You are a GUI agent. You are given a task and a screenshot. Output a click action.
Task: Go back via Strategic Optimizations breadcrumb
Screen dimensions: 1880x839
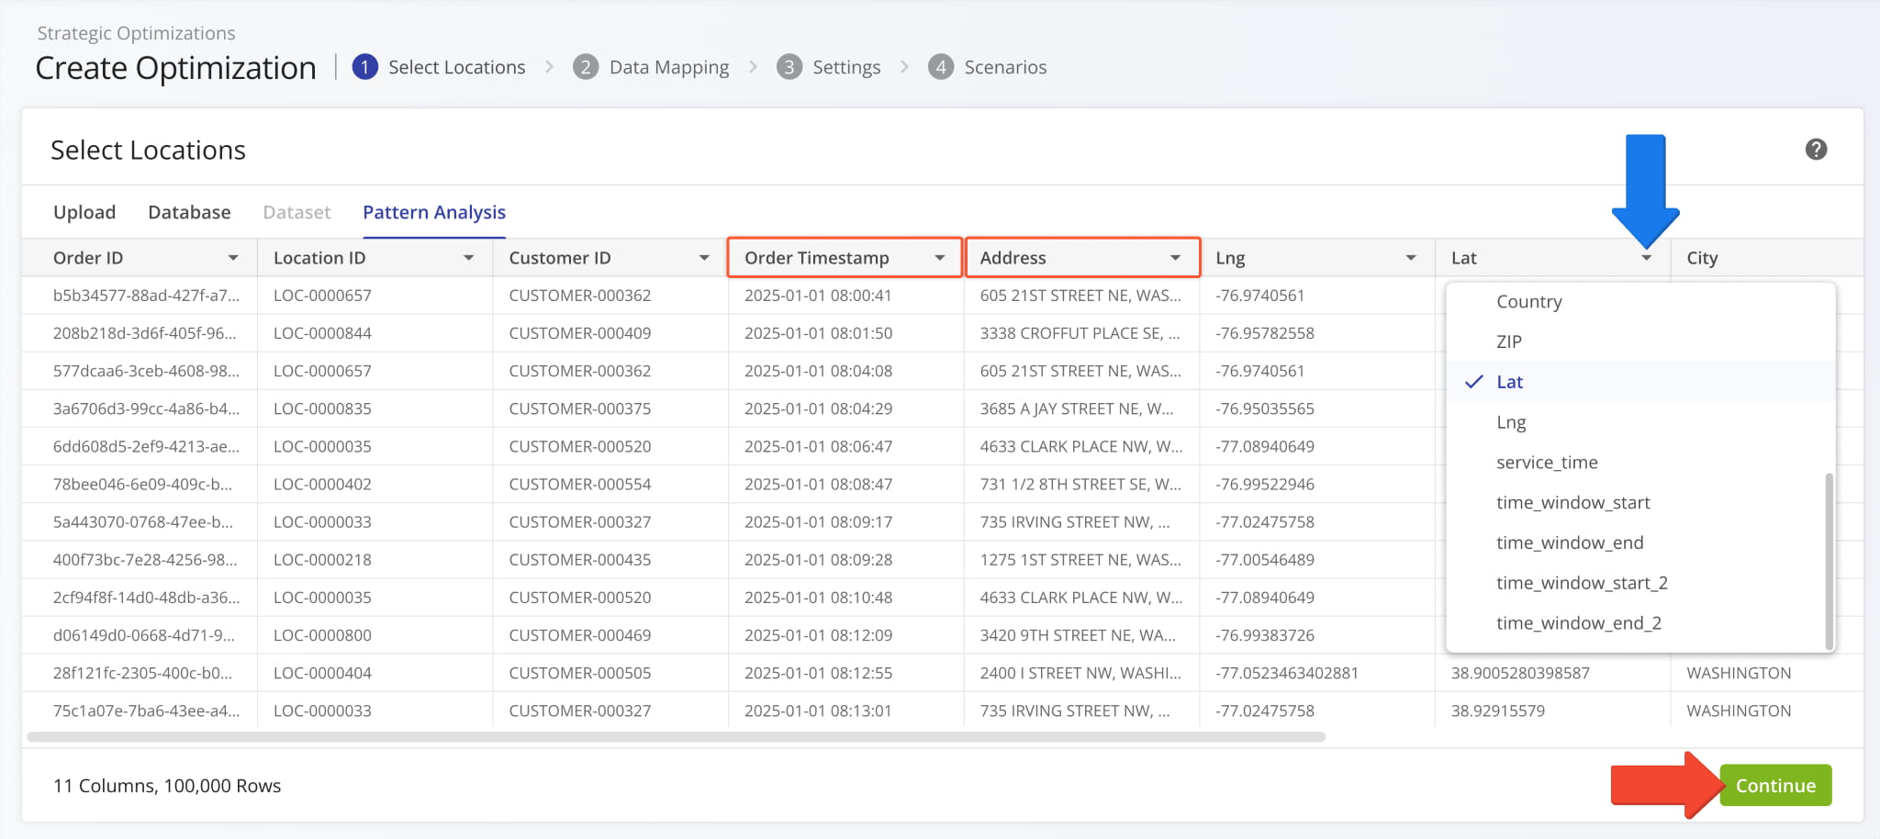pos(135,32)
